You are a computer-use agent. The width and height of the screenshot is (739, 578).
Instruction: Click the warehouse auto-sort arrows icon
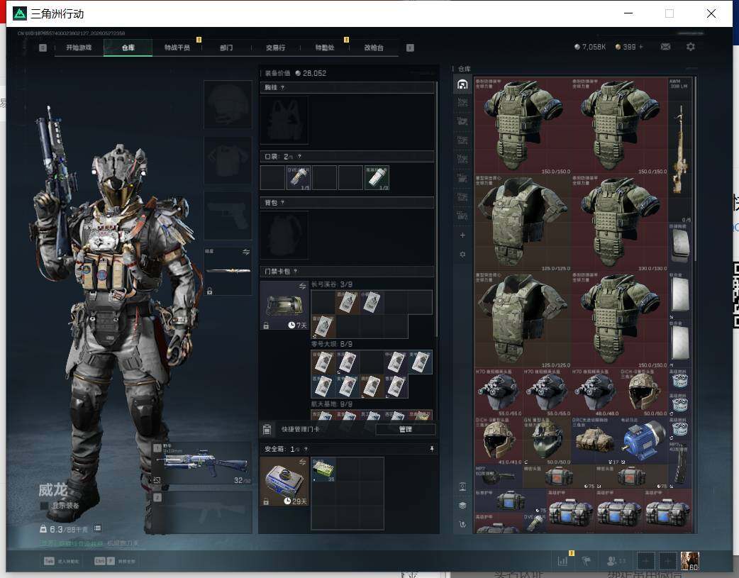pos(462,524)
